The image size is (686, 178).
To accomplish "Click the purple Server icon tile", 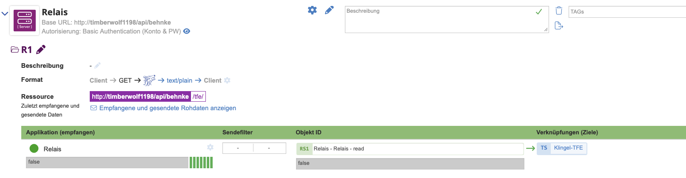I will tap(25, 20).
